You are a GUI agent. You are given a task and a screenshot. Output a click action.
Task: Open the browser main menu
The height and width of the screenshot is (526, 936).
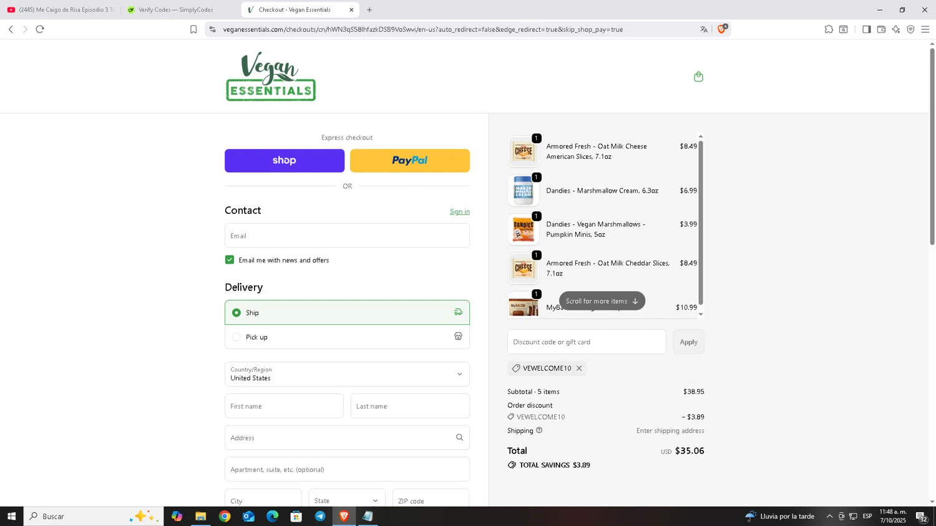pyautogui.click(x=925, y=29)
